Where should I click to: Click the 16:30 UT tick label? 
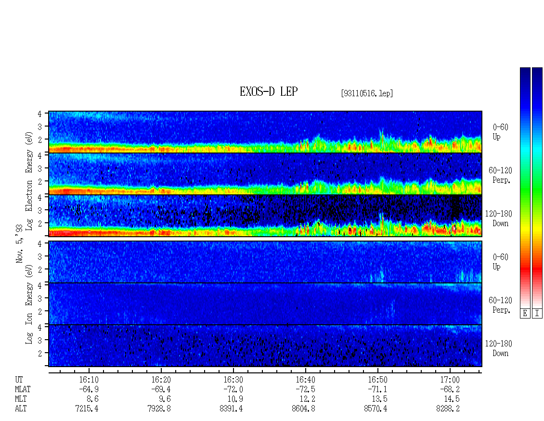click(233, 380)
